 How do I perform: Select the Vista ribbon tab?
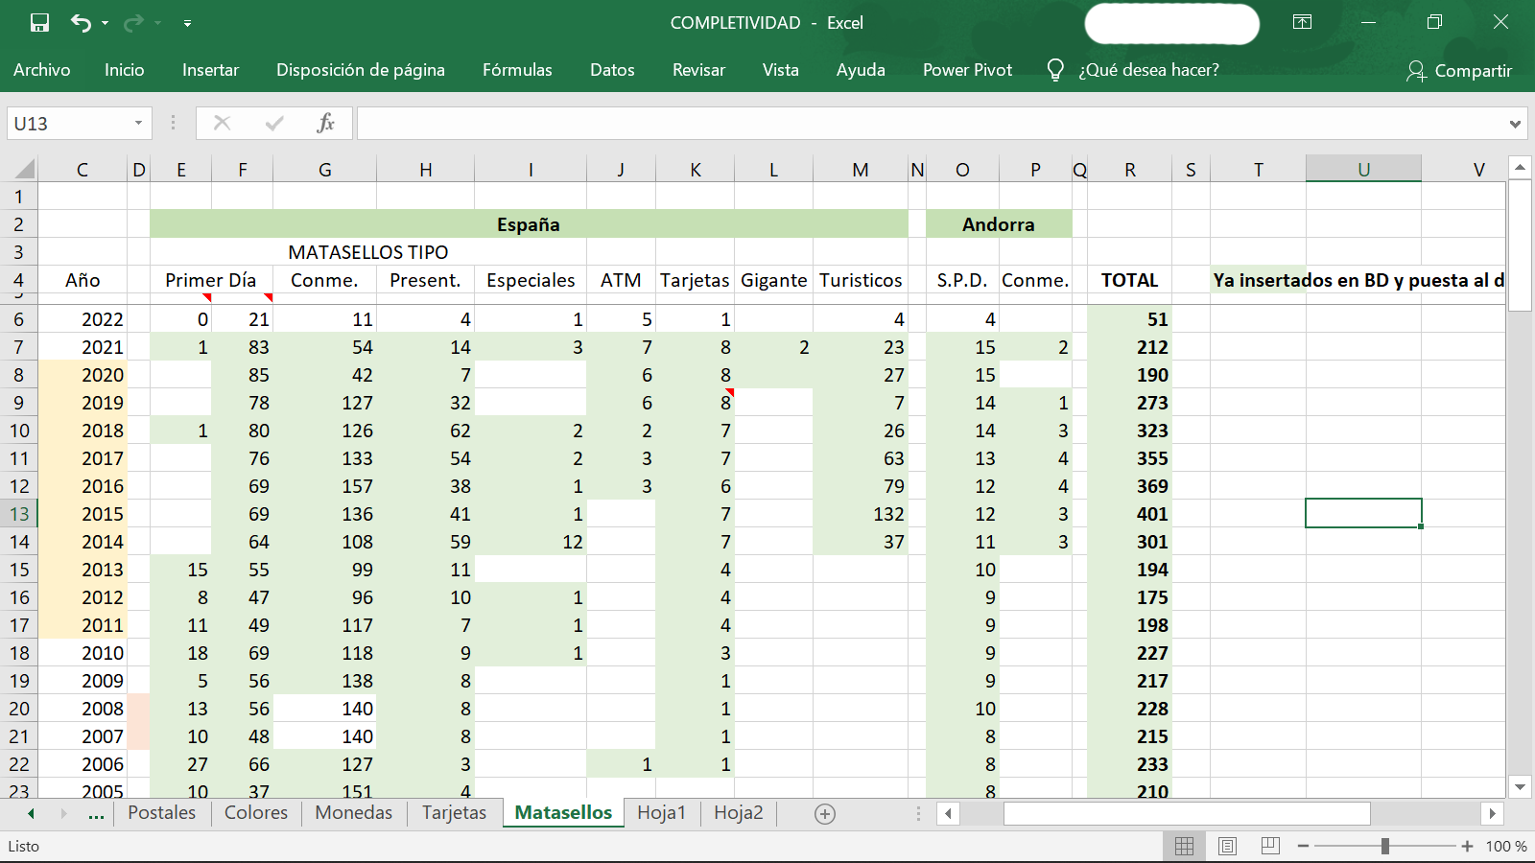tap(780, 70)
